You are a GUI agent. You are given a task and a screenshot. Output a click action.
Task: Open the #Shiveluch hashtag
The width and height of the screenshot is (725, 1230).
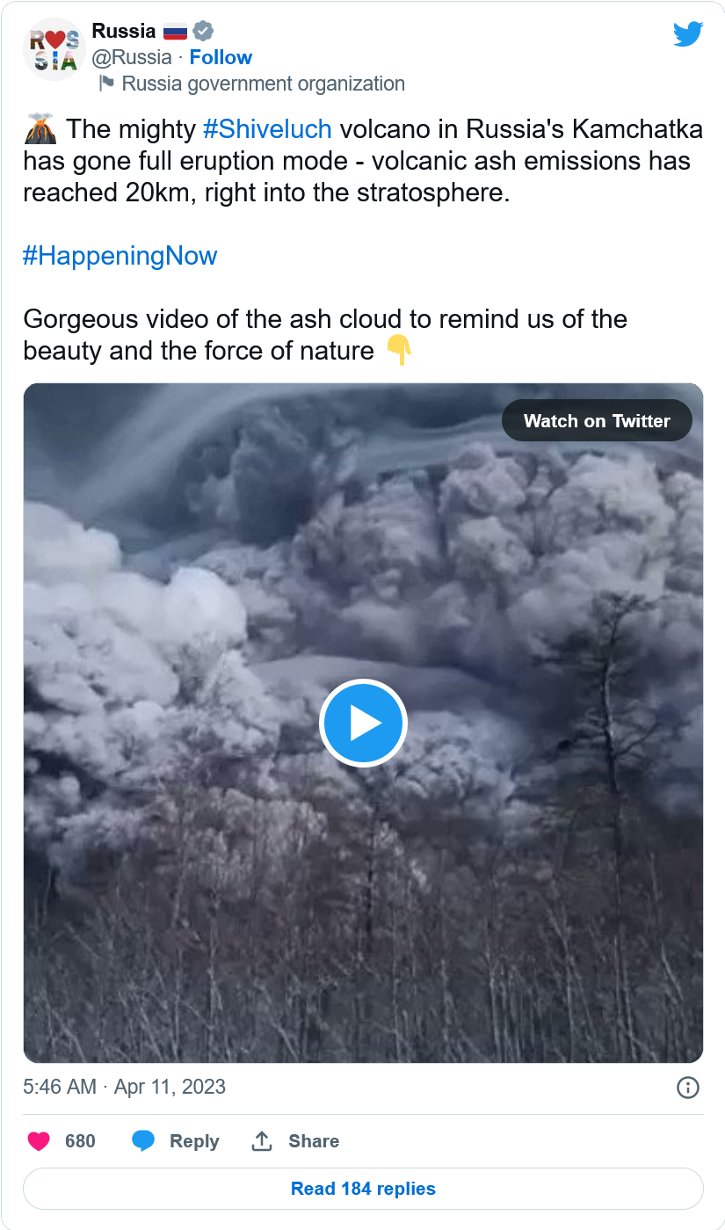[267, 129]
